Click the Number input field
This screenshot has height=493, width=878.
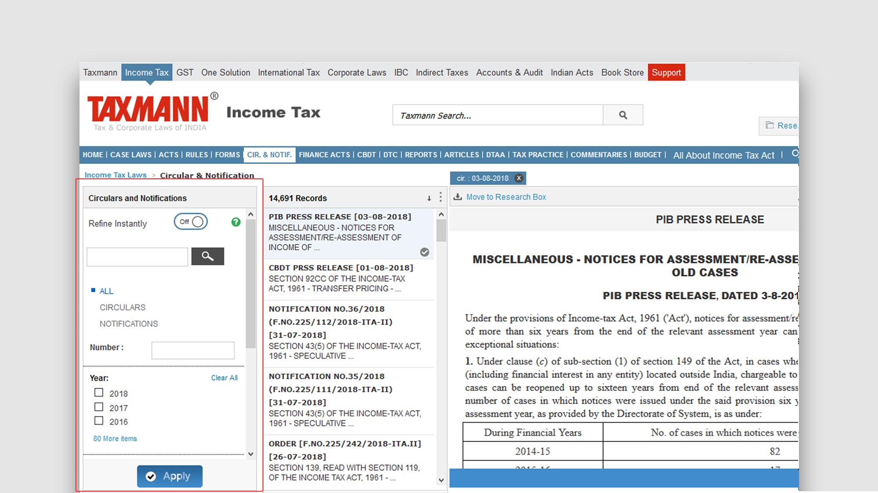pyautogui.click(x=193, y=350)
